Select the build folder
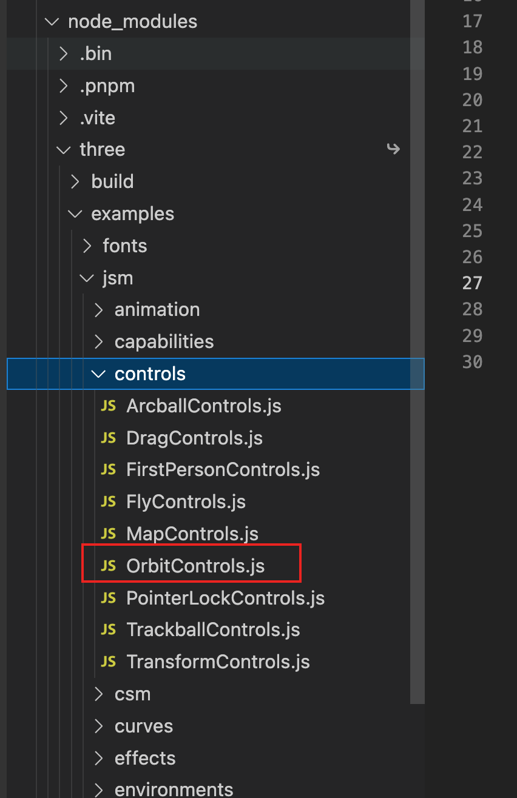Image resolution: width=517 pixels, height=798 pixels. click(112, 181)
